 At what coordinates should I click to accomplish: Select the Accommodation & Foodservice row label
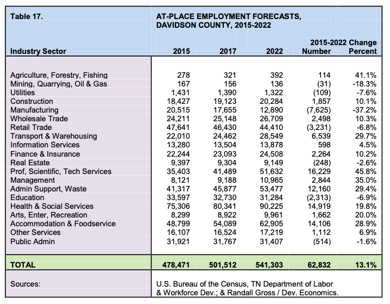tap(63, 224)
